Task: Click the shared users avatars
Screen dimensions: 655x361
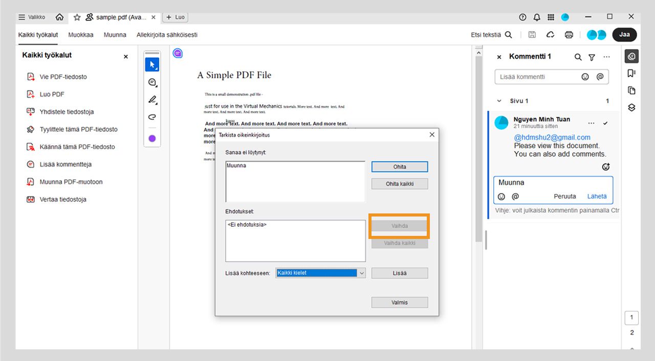Action: pos(596,35)
